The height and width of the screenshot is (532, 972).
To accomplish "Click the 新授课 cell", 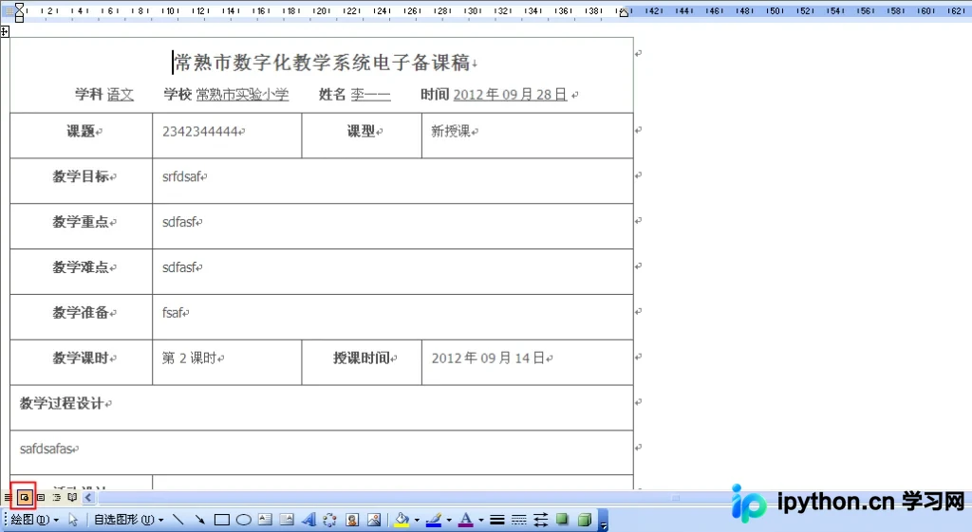I will 528,136.
